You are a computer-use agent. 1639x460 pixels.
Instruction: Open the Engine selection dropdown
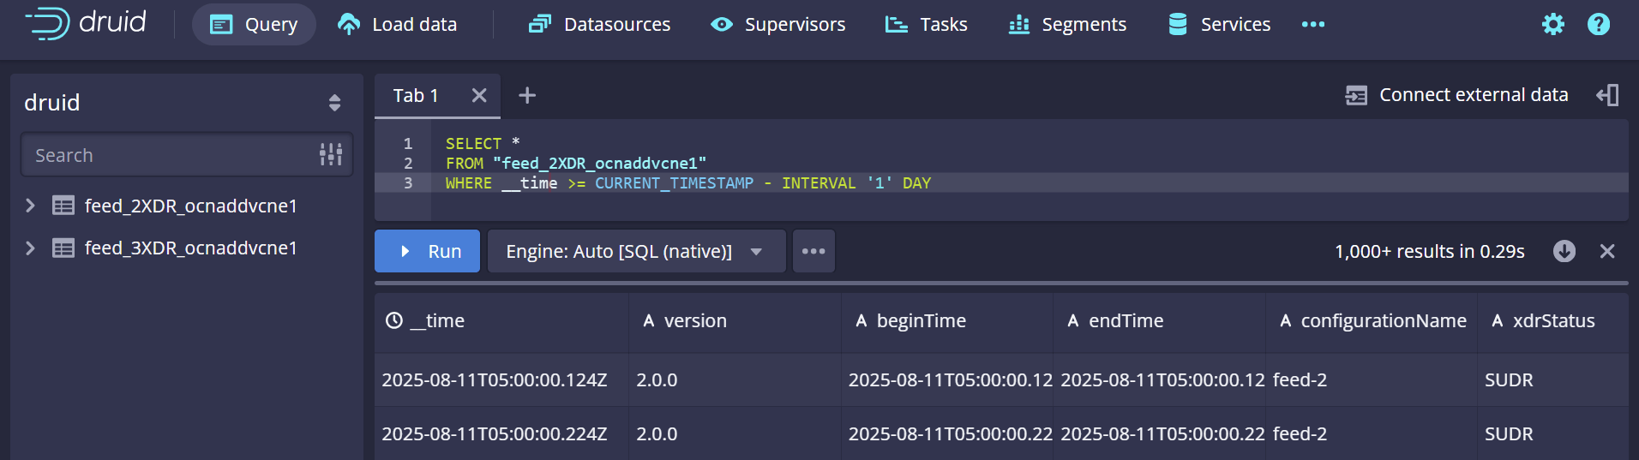pyautogui.click(x=635, y=251)
